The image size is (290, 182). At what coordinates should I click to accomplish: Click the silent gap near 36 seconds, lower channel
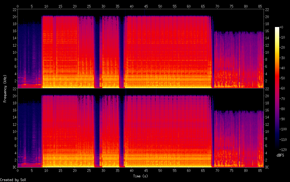(121, 129)
